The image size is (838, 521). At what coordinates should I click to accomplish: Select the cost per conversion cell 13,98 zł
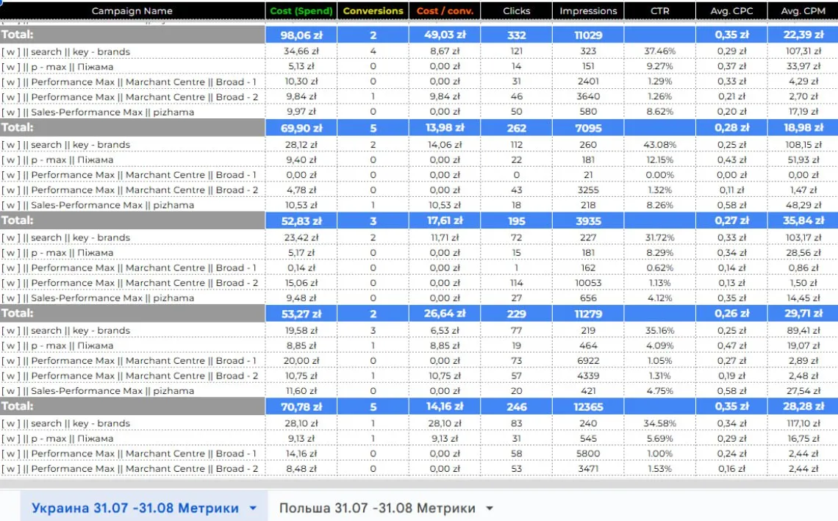click(445, 128)
